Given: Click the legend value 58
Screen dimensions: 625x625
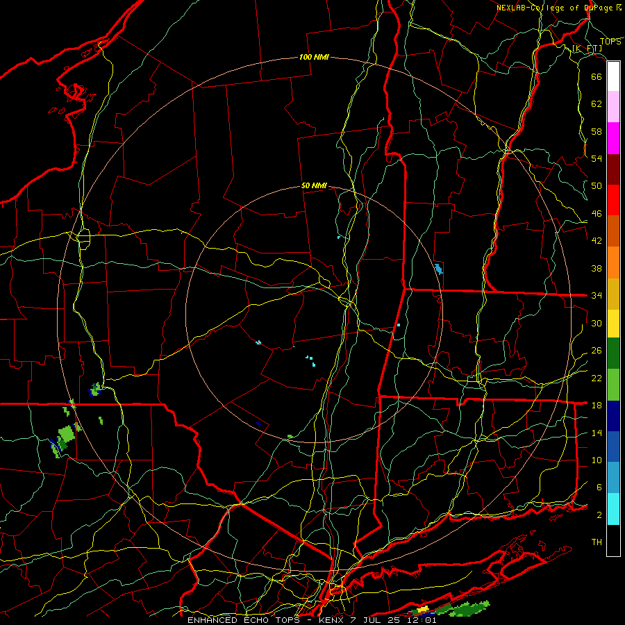Looking at the screenshot, I should 597,131.
